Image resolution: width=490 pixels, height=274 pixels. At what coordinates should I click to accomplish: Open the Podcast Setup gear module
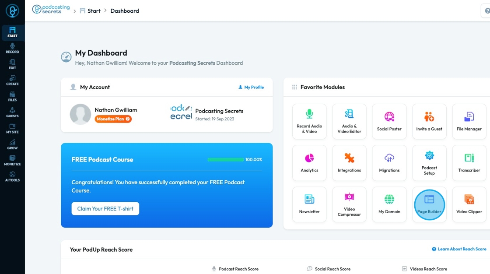click(429, 163)
